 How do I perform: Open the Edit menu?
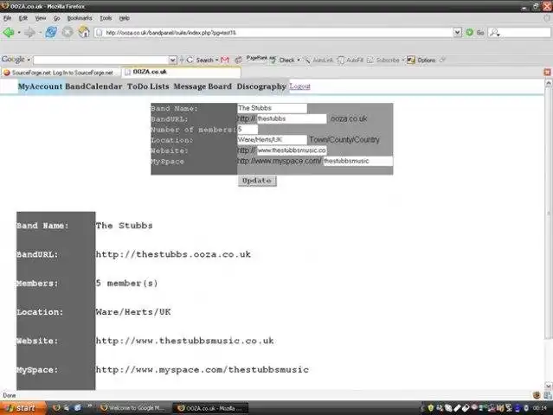[x=23, y=18]
